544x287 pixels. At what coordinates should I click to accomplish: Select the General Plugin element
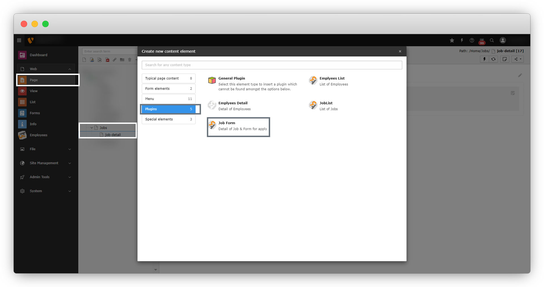point(231,78)
